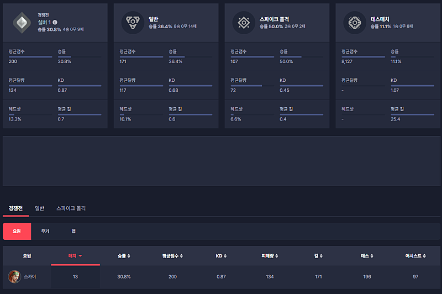442x294 pixels.
Task: Click the 평균점수 bar in 경쟁전 card
Action: click(30, 57)
